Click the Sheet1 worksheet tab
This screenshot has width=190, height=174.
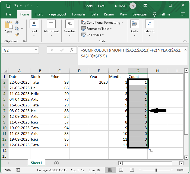pos(36,163)
